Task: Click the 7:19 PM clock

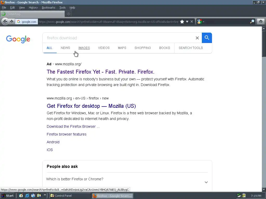Action: [x=256, y=196]
